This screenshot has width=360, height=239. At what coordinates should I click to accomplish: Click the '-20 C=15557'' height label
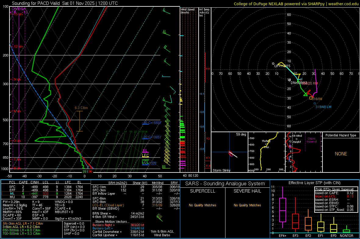click(x=152, y=123)
